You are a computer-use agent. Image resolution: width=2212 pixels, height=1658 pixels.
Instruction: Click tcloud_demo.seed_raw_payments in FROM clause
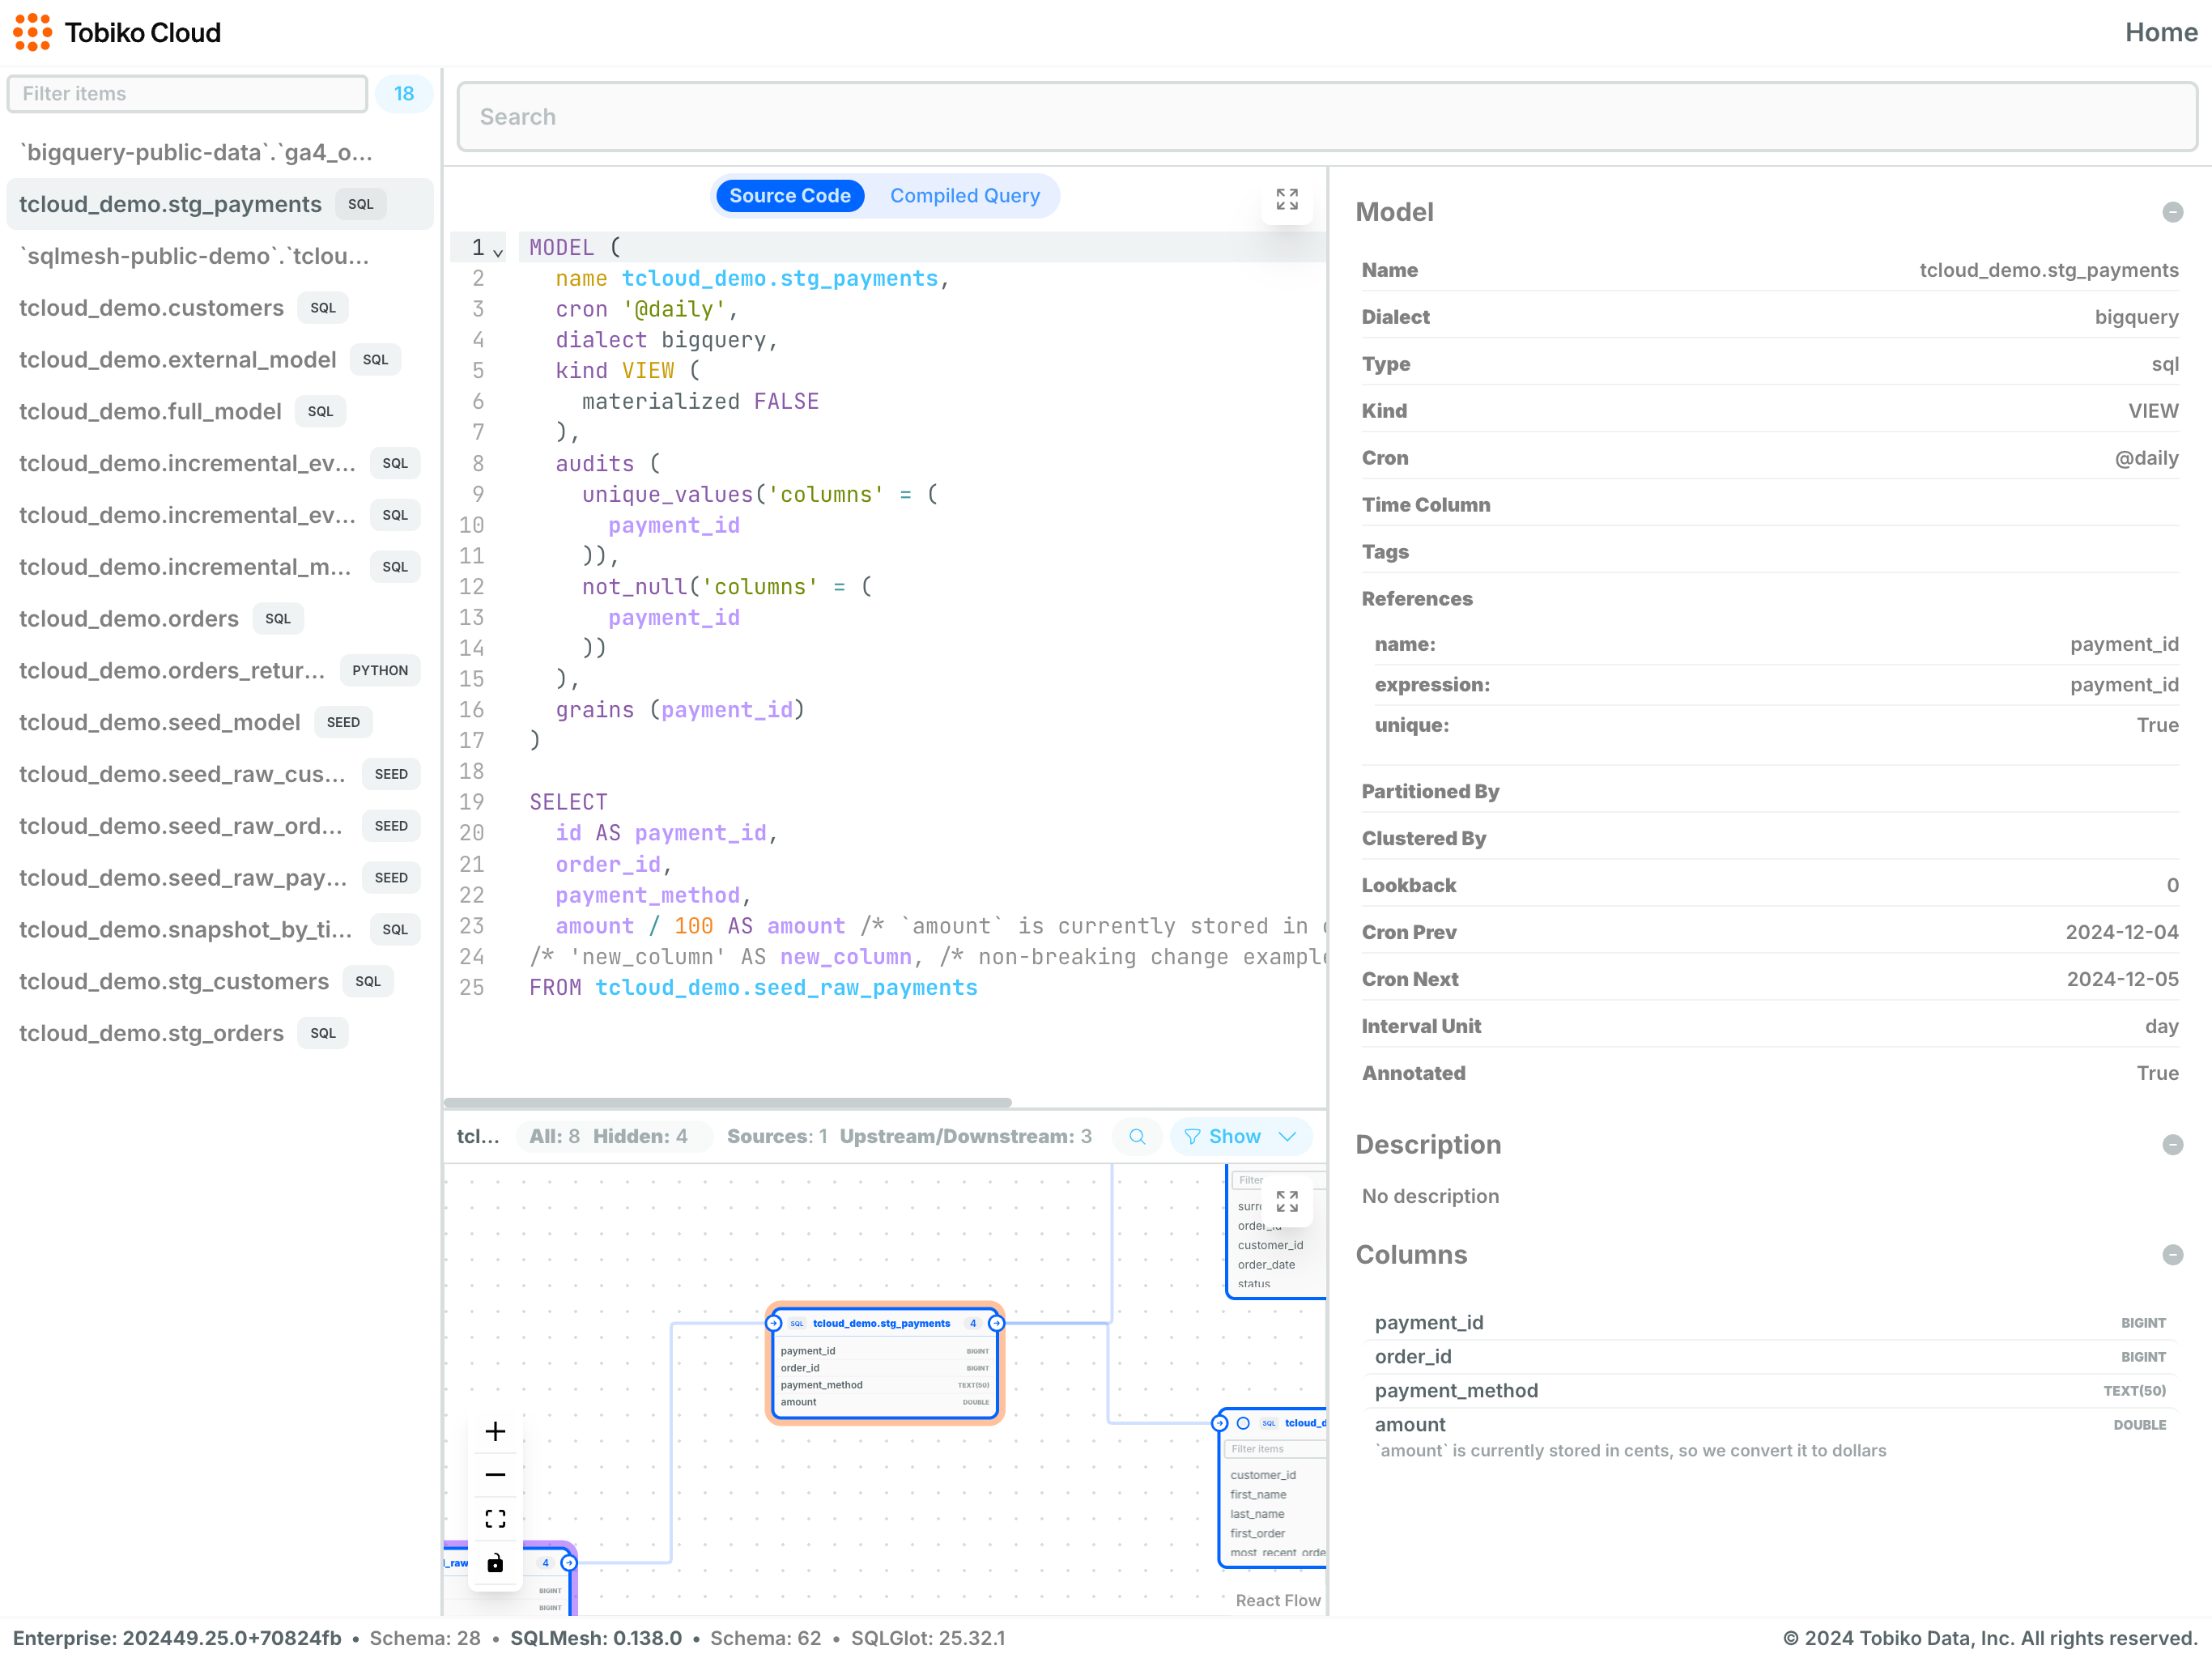pyautogui.click(x=786, y=987)
